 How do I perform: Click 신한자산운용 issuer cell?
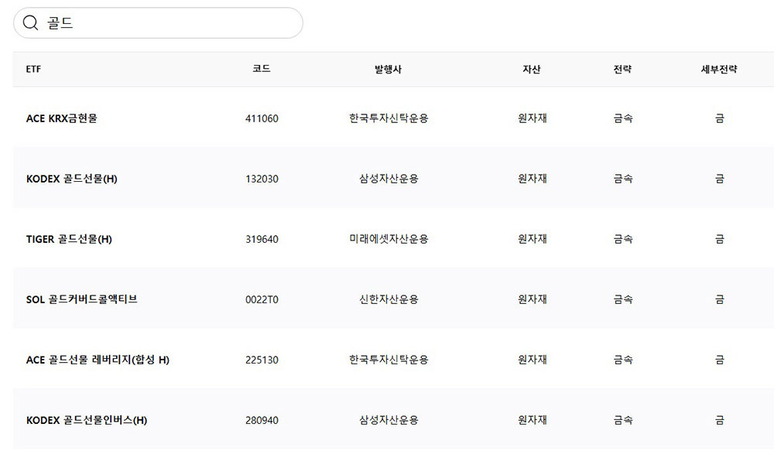pyautogui.click(x=389, y=299)
